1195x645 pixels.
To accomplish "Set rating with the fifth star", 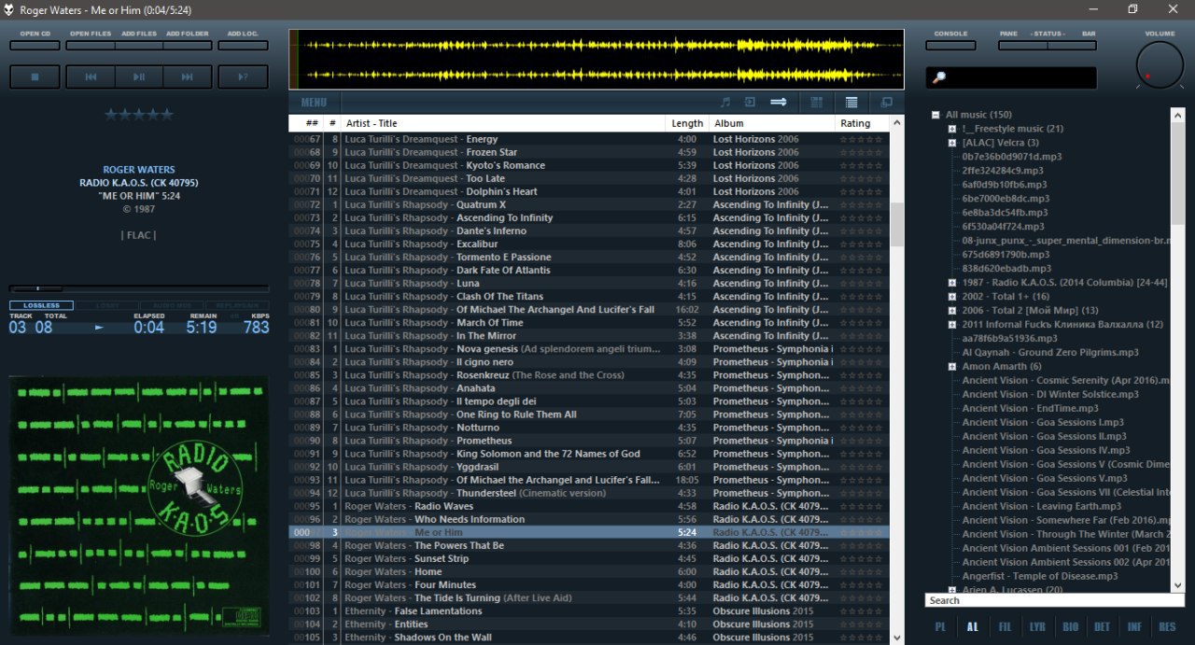I will click(x=167, y=115).
